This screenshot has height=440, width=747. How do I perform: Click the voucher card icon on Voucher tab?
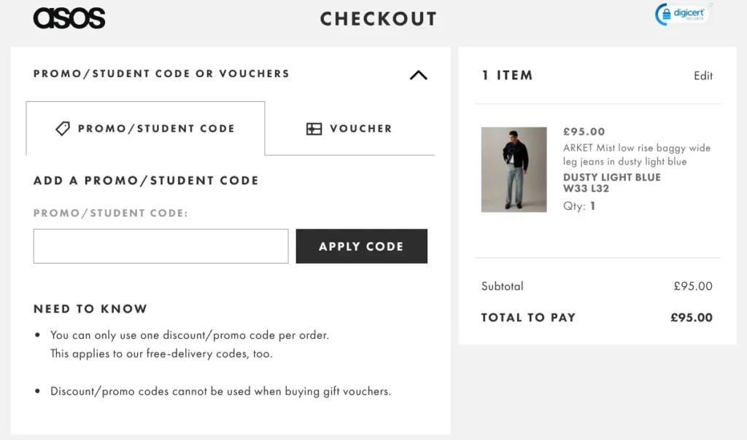(x=314, y=128)
